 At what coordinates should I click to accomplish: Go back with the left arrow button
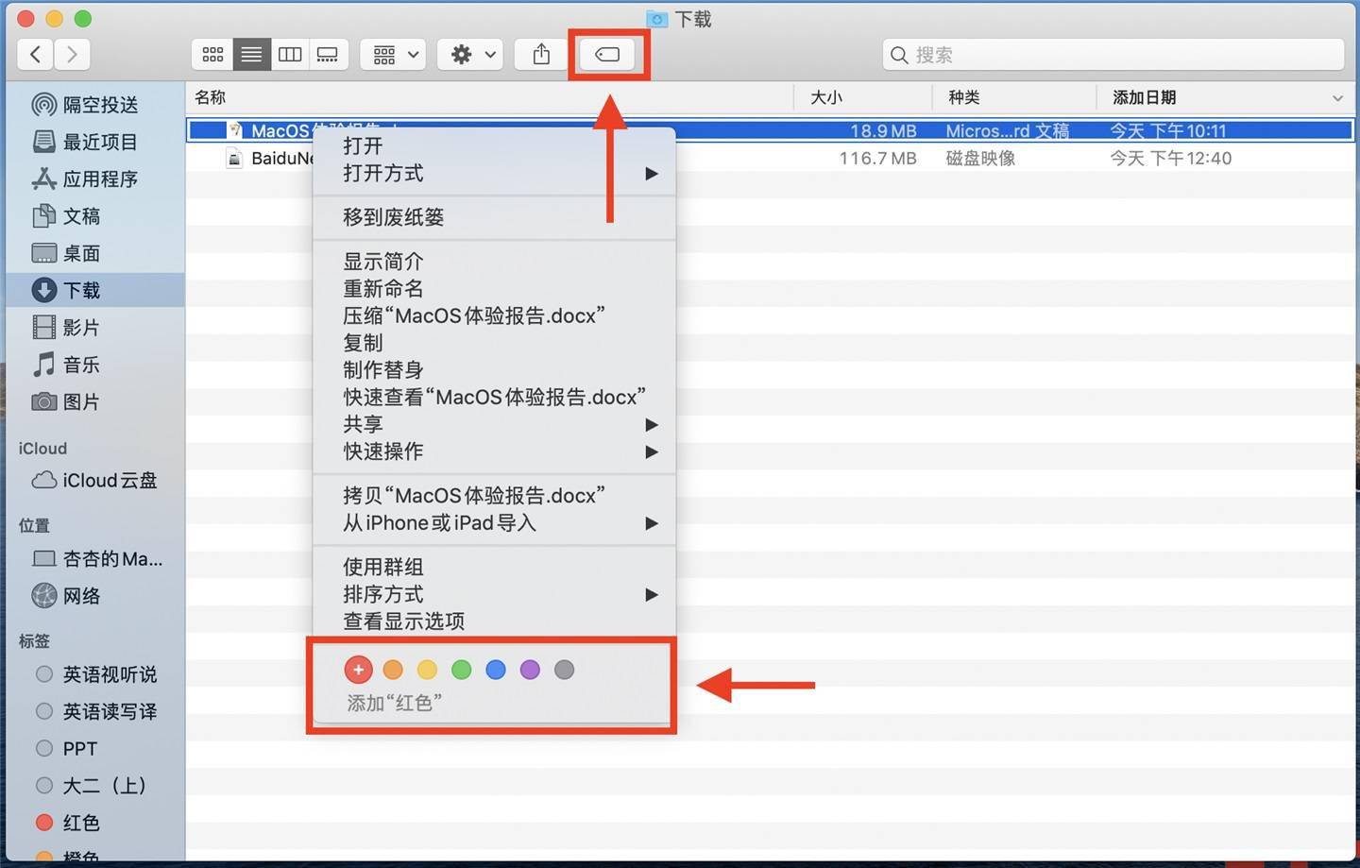[36, 55]
